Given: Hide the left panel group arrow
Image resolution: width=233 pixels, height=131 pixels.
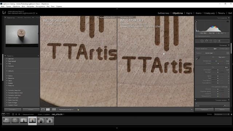Looking at the screenshot, I should point(1,64).
